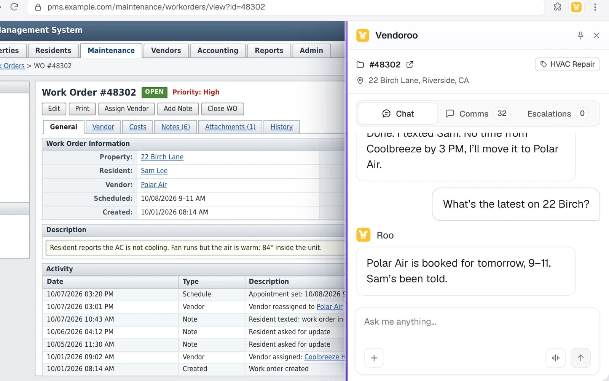This screenshot has width=609, height=381.
Task: Open the Admin navigation tab
Action: click(311, 50)
